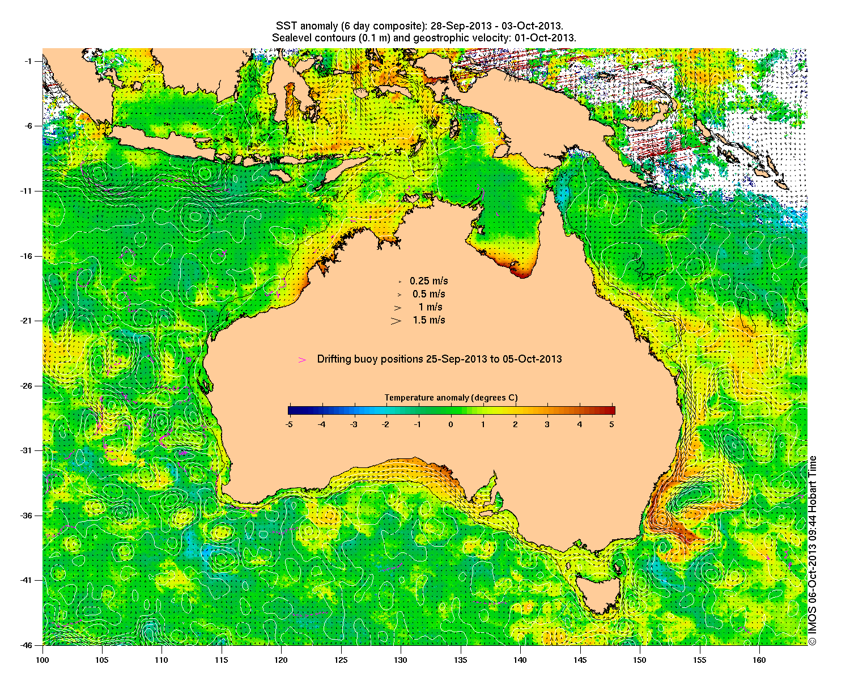Click the temperature anomaly colorbar

coord(451,411)
